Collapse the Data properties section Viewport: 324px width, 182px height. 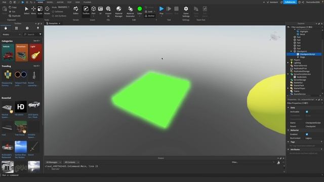pos(288,108)
